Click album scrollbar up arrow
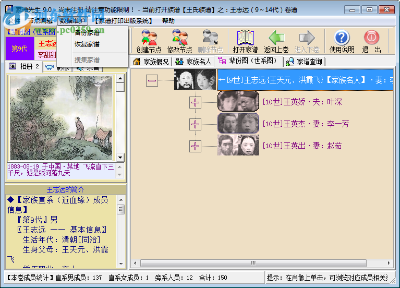 (x=120, y=78)
